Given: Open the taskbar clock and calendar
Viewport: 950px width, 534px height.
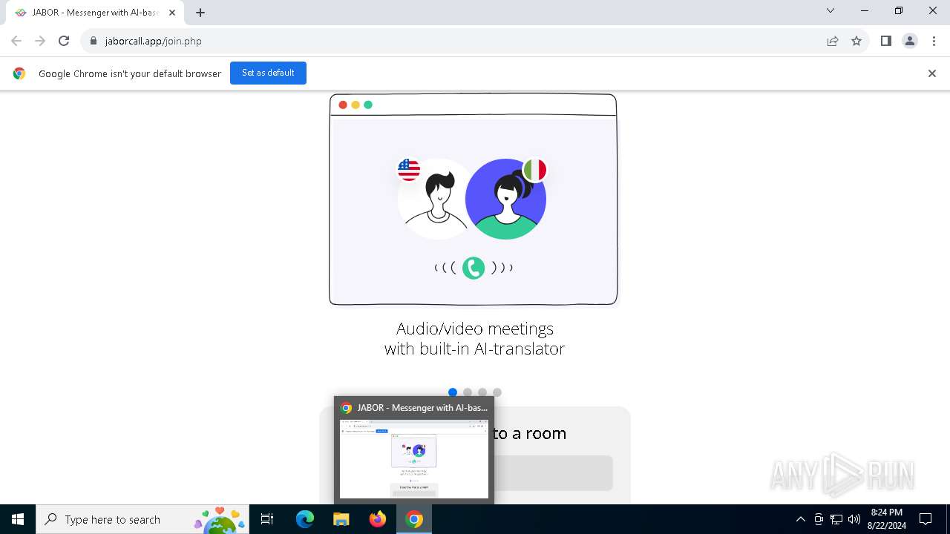Looking at the screenshot, I should 887,519.
